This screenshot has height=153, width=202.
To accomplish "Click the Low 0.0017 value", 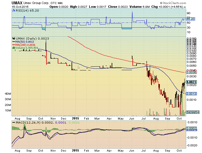I will coord(98,7).
